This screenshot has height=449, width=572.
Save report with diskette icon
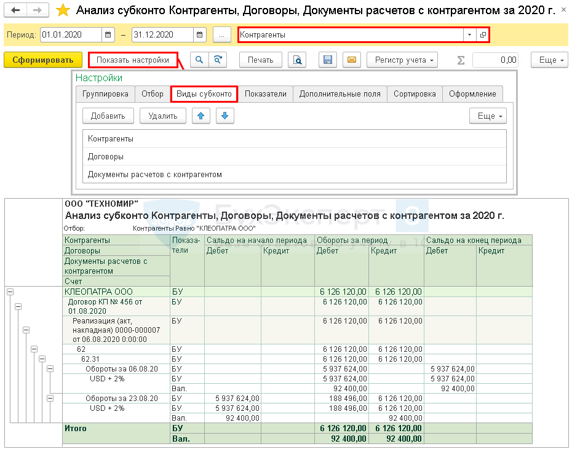point(328,60)
